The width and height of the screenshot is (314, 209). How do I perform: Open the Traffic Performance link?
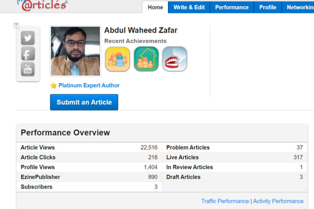(x=225, y=201)
